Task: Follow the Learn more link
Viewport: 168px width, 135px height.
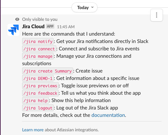Action: tap(33, 130)
